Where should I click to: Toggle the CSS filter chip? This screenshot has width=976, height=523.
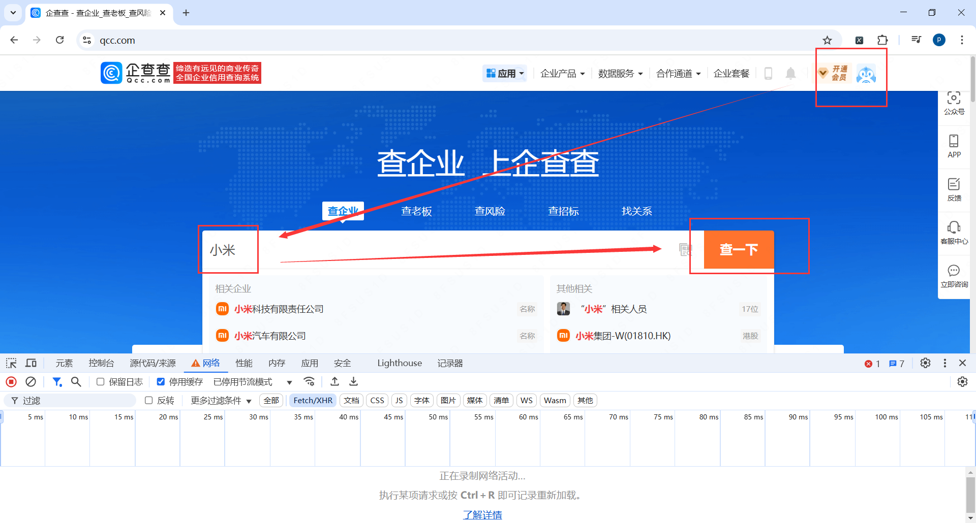[377, 401]
